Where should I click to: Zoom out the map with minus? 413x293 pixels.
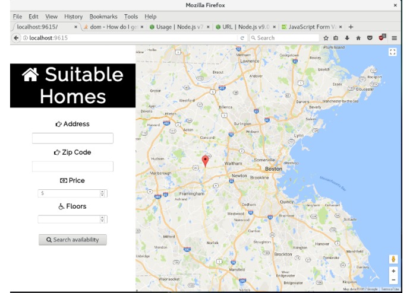point(393,280)
